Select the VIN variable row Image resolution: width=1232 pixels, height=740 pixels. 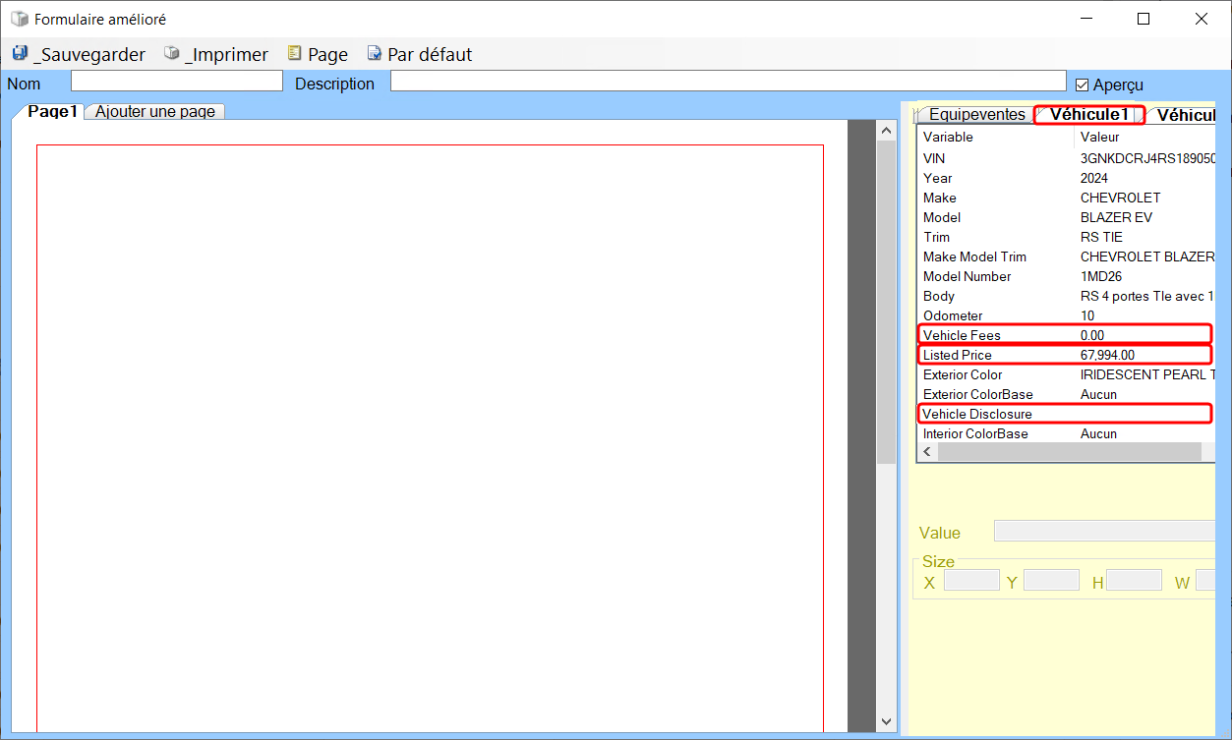click(1064, 158)
